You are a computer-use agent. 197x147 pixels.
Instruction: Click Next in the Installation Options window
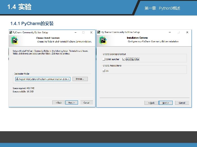166,103
